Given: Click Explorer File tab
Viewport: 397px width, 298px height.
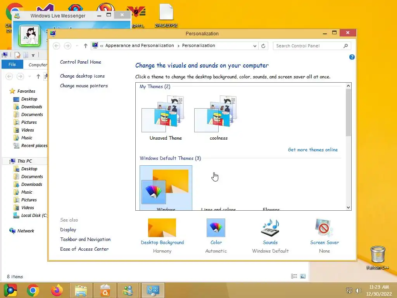Looking at the screenshot, I should click(12, 64).
